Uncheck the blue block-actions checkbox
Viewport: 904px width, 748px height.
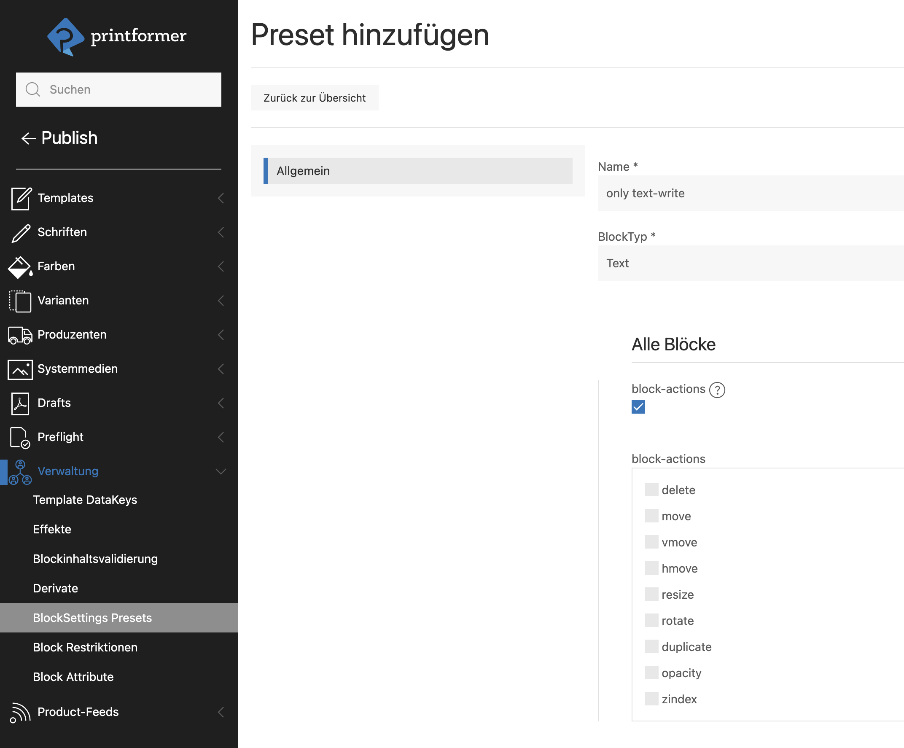638,407
